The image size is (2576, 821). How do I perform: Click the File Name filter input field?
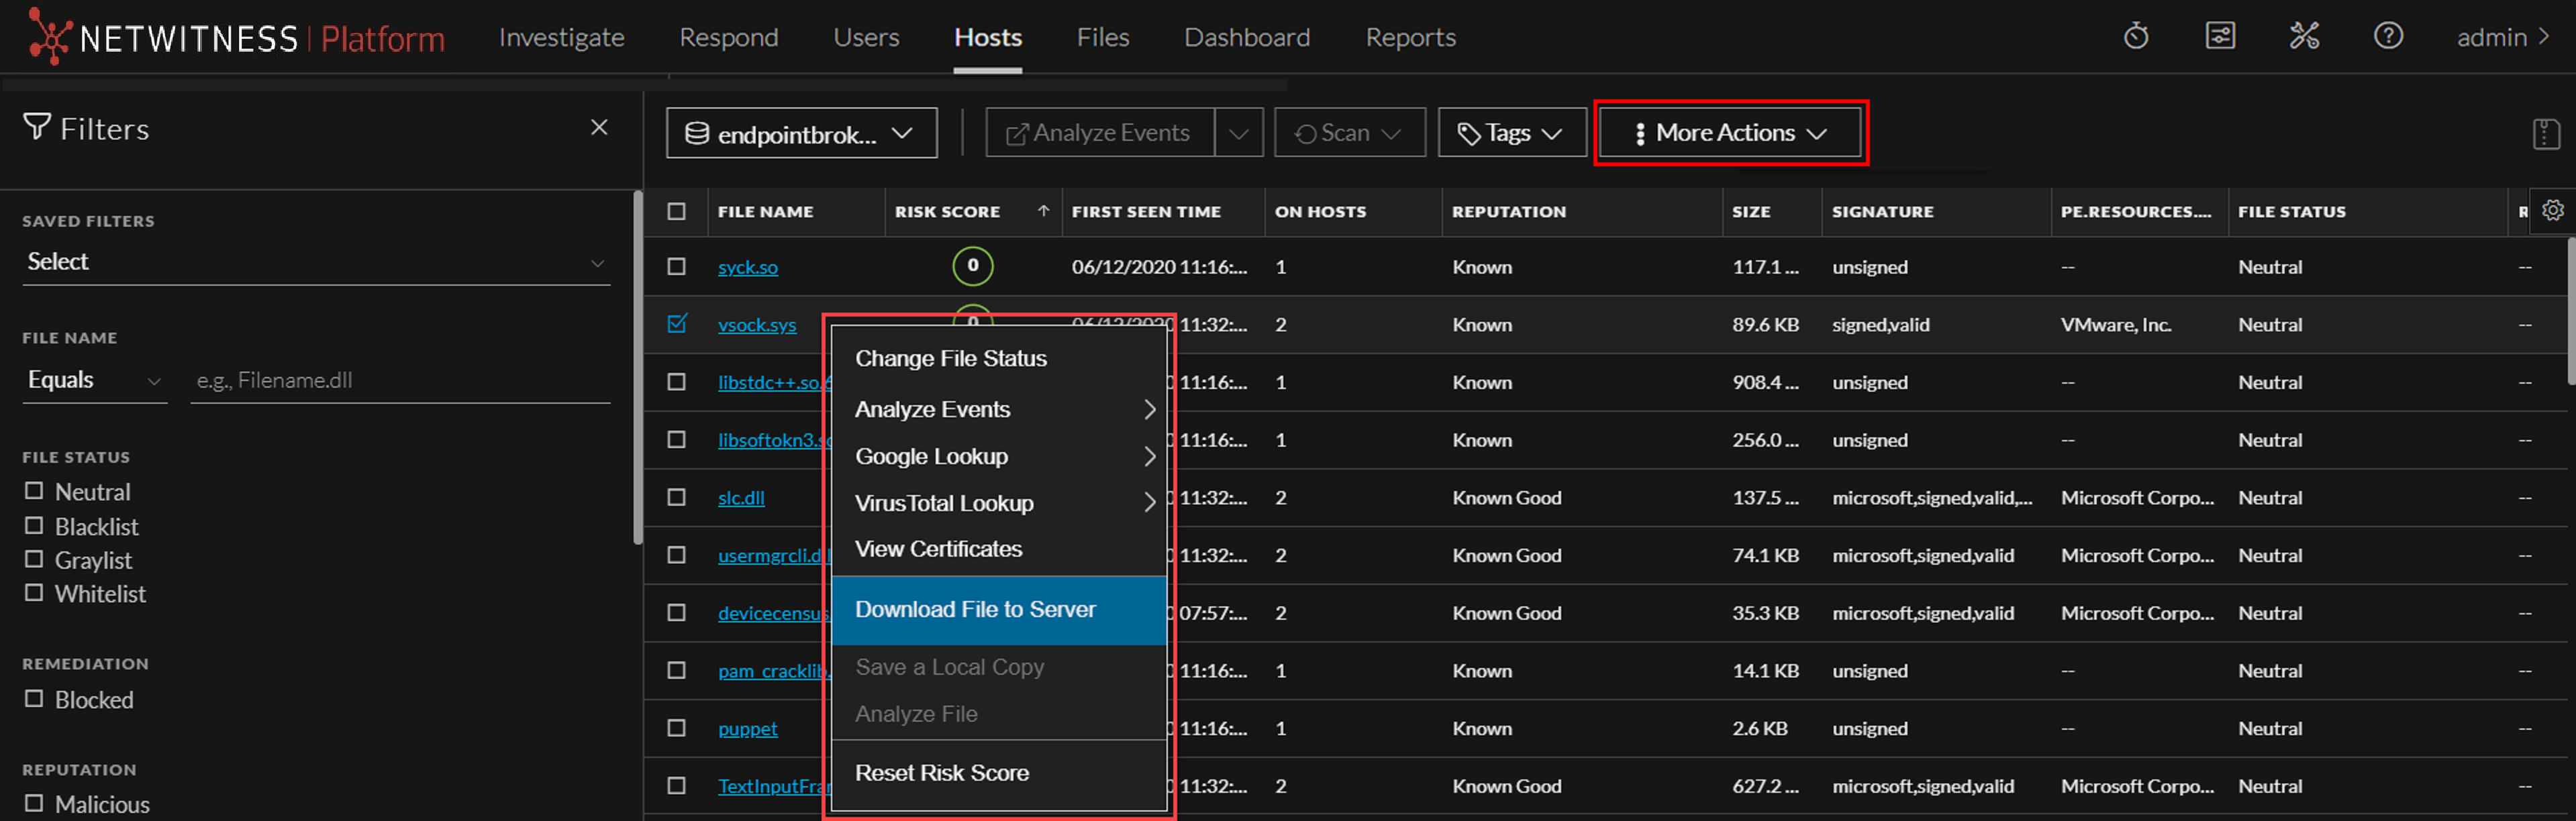[400, 380]
